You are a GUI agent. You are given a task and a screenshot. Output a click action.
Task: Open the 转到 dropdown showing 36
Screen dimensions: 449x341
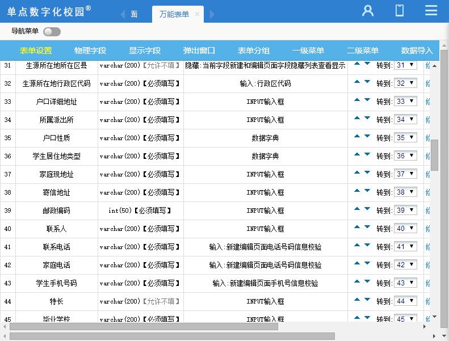405,156
